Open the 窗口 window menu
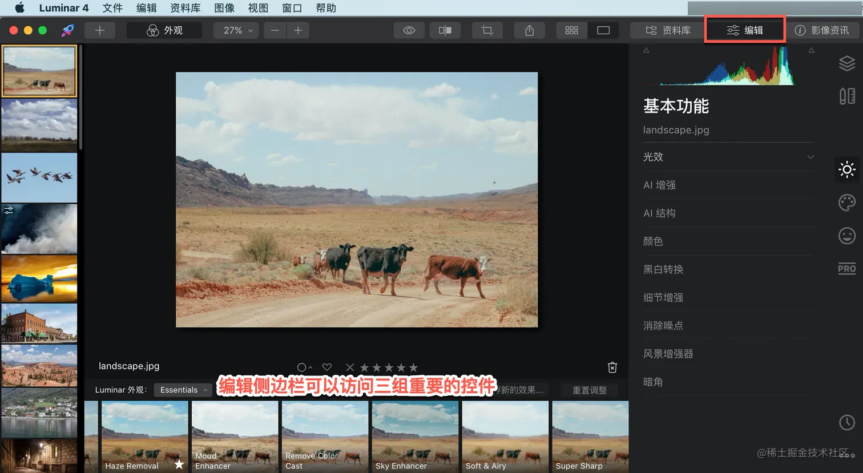Image resolution: width=863 pixels, height=473 pixels. (x=292, y=8)
